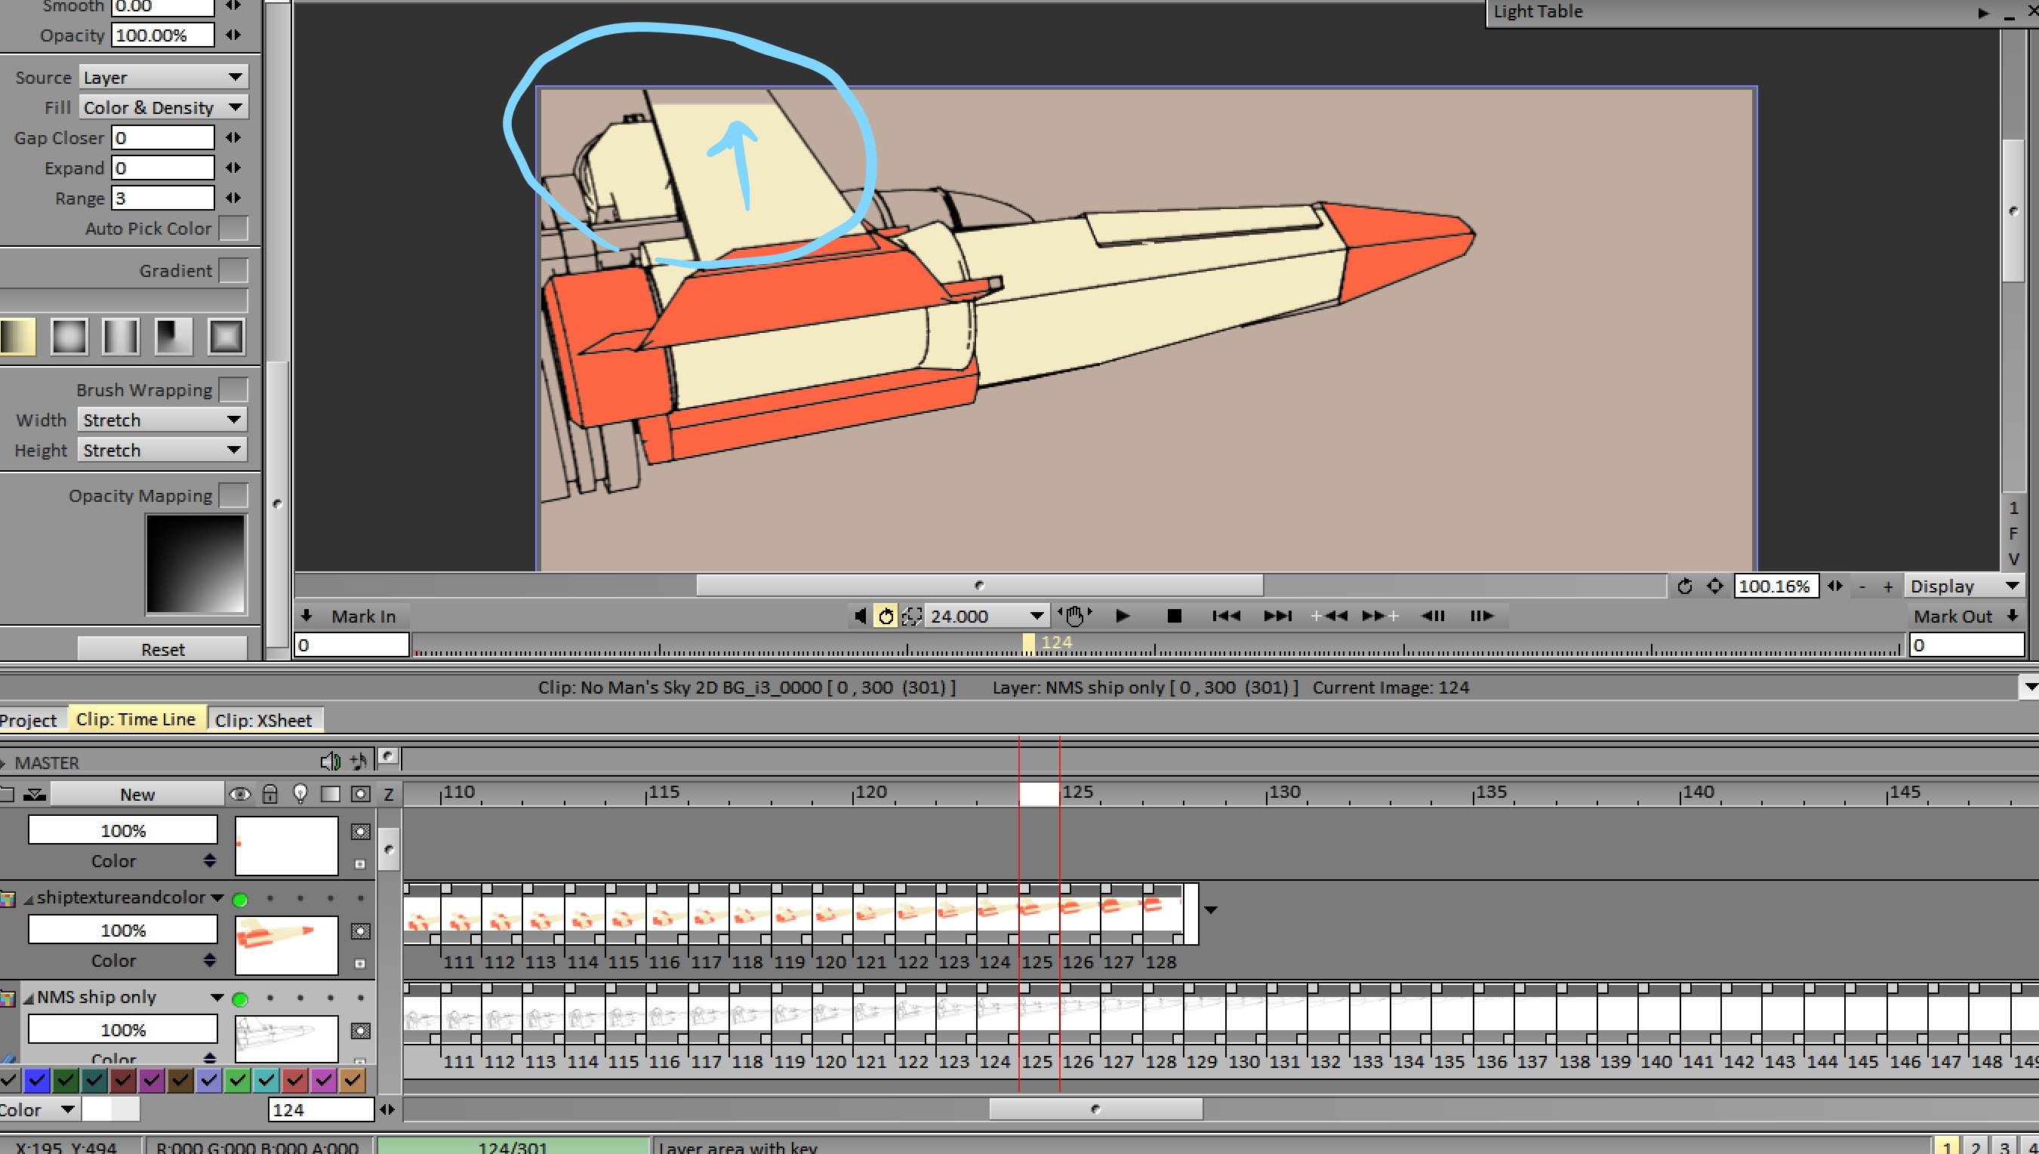Click the light bulb light-table icon

300,794
